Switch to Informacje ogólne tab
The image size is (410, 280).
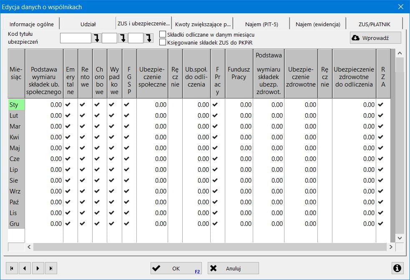32,24
